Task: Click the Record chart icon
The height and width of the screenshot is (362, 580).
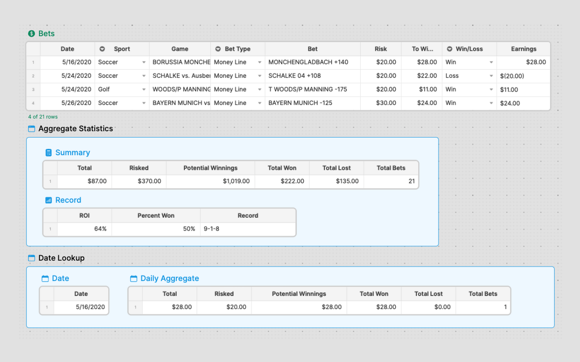Action: coord(48,200)
